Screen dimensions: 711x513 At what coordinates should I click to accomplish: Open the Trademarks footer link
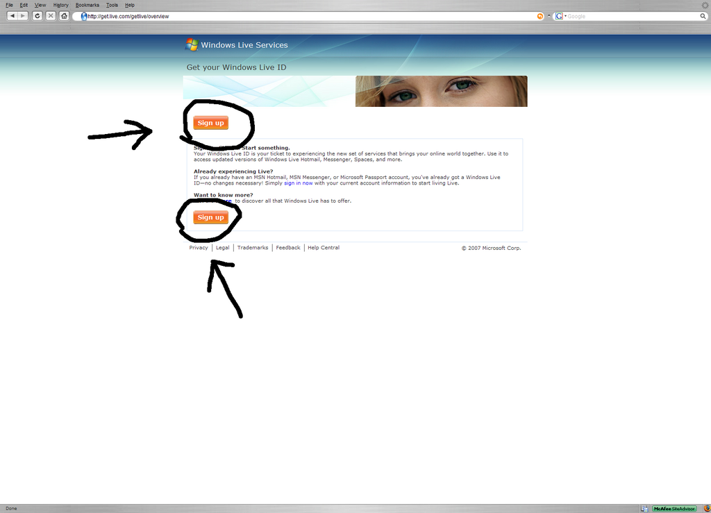253,247
